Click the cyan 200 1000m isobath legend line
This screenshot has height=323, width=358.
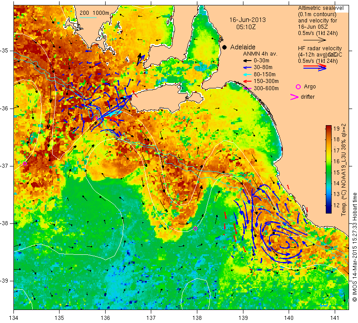(88, 17)
